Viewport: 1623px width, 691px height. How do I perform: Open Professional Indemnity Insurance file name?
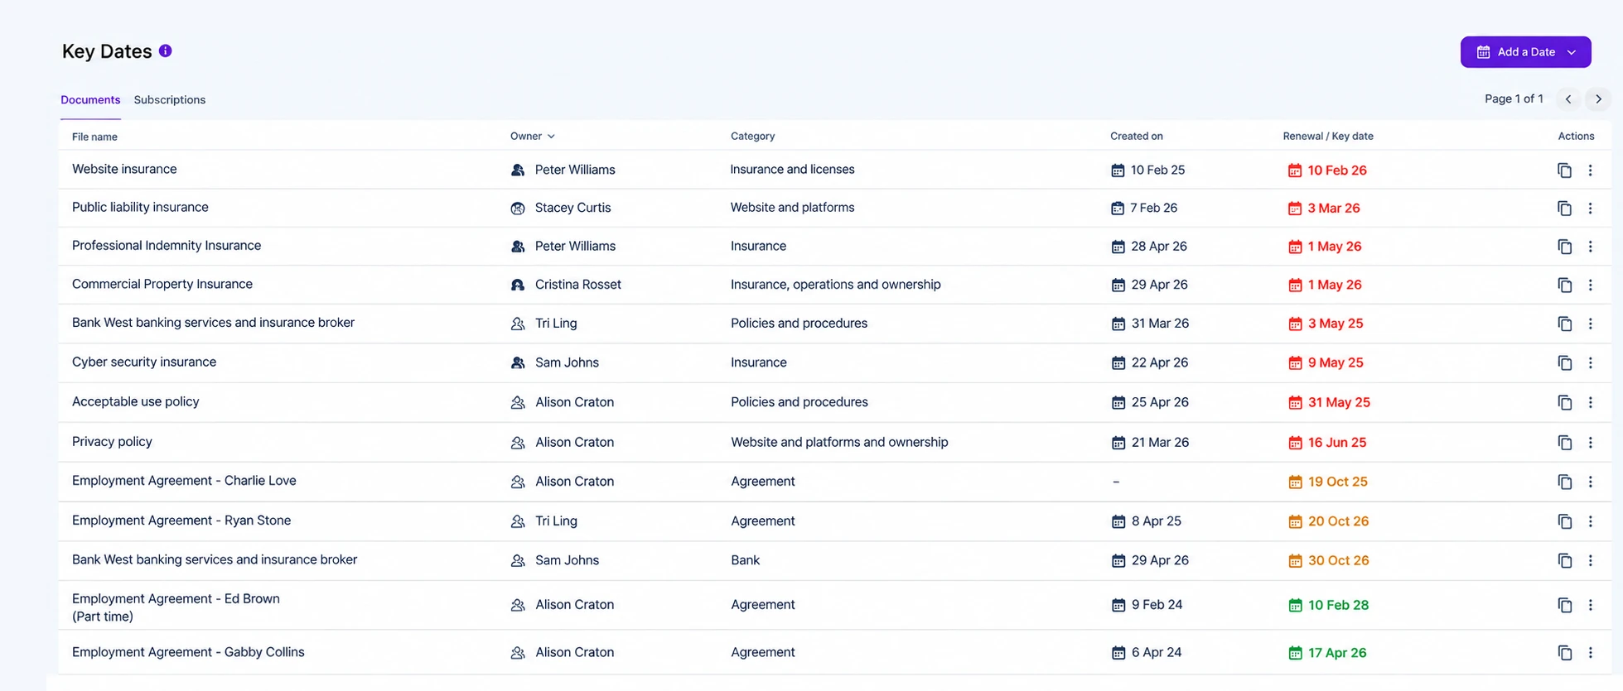pos(167,245)
